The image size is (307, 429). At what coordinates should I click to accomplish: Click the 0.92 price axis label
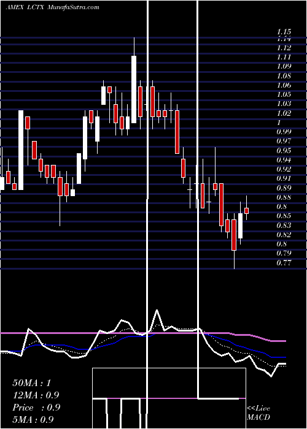coord(284,169)
